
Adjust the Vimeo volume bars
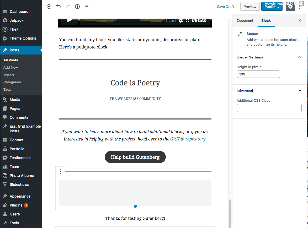pos(172,20)
